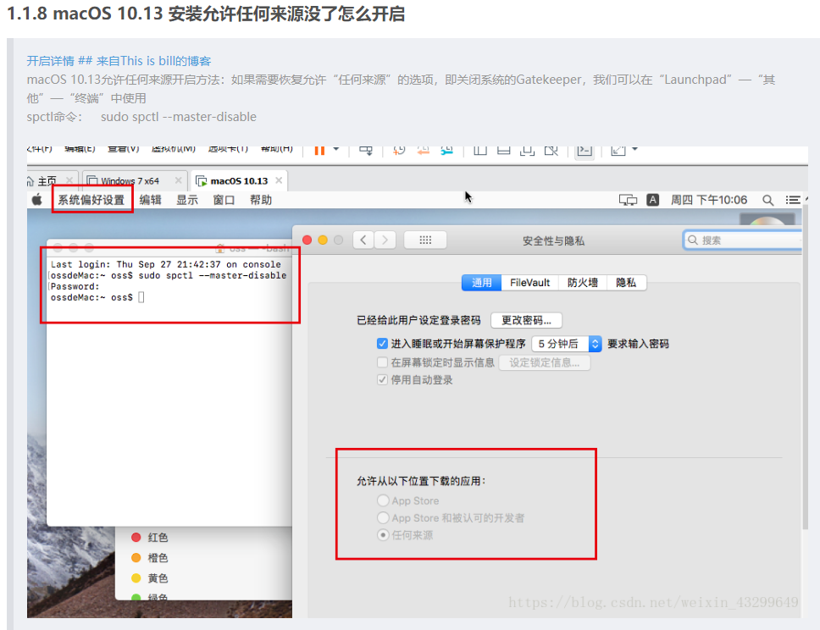
Task: Select App Store 和被认可的开发者 radio
Action: point(383,517)
